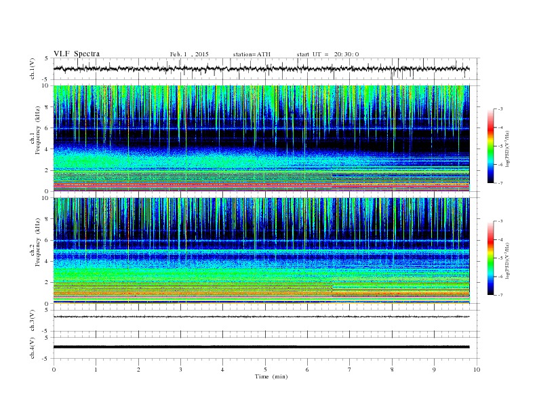This screenshot has height=415, width=537.
Task: Click the "6" kHz tick on ch.1 frequency axis
Action: pyautogui.click(x=47, y=128)
